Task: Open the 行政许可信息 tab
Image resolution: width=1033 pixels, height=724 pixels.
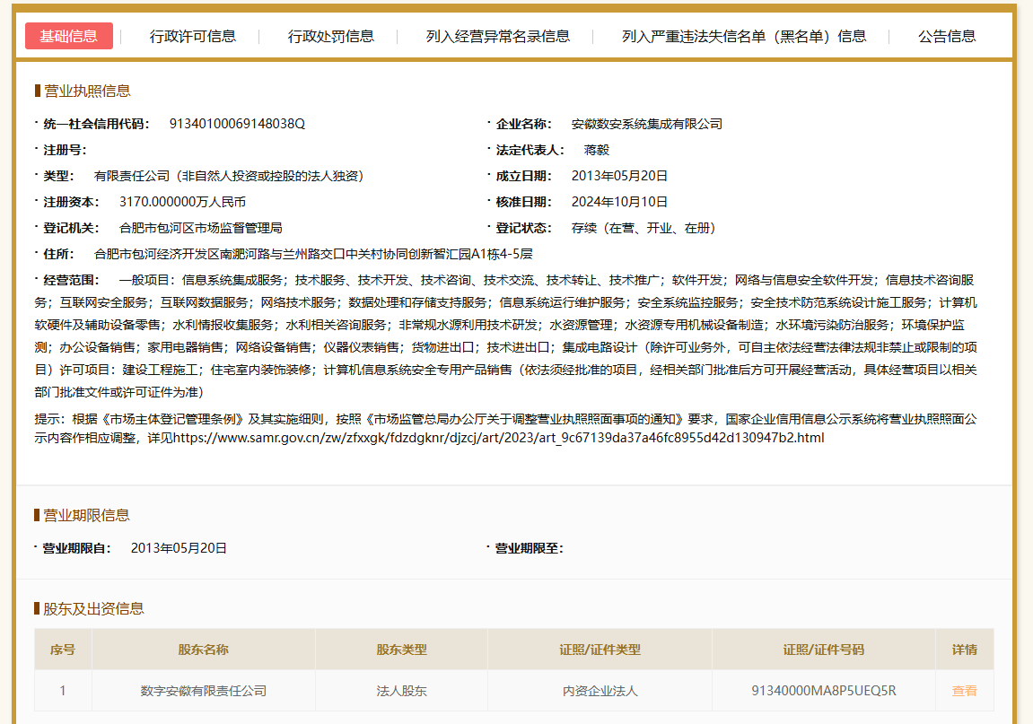Action: click(192, 36)
